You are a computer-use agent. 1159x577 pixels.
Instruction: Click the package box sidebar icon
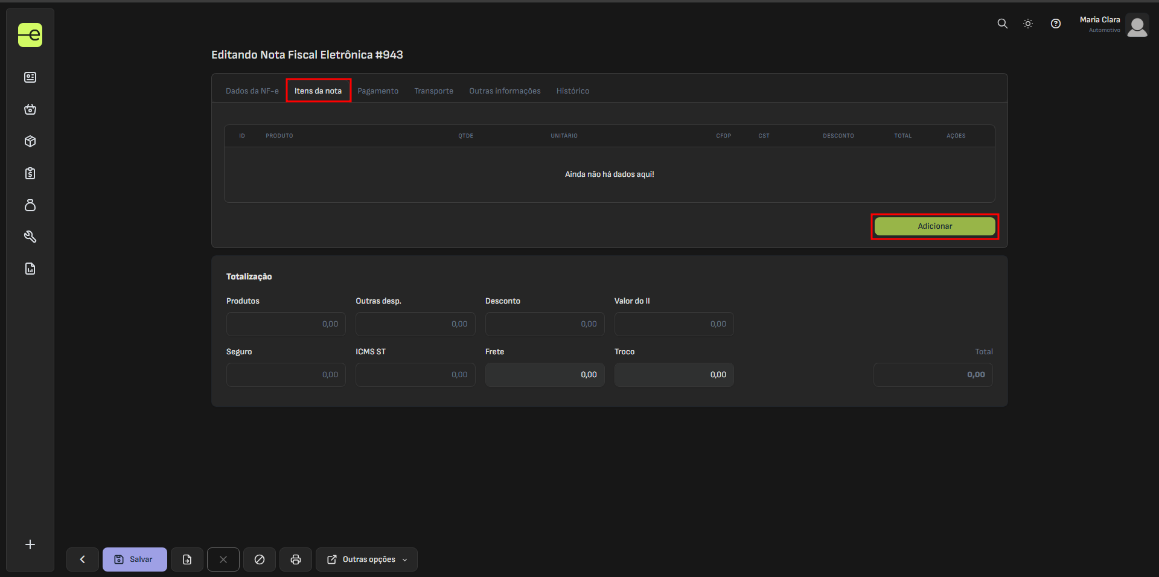tap(30, 141)
